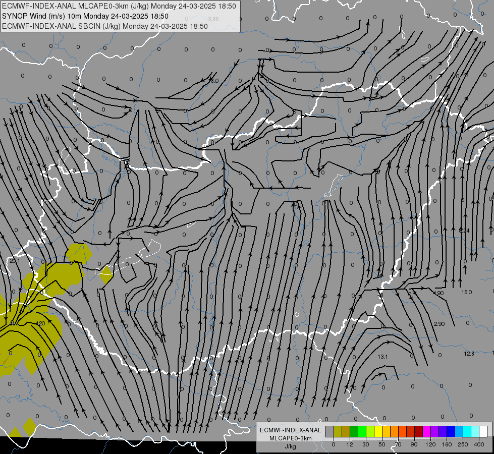Select the legend tick label 50

[x=382, y=444]
